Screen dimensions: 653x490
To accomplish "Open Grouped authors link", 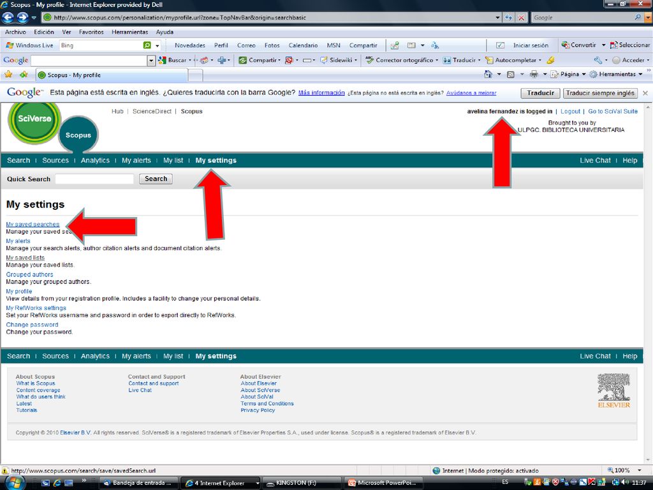I will tap(29, 274).
